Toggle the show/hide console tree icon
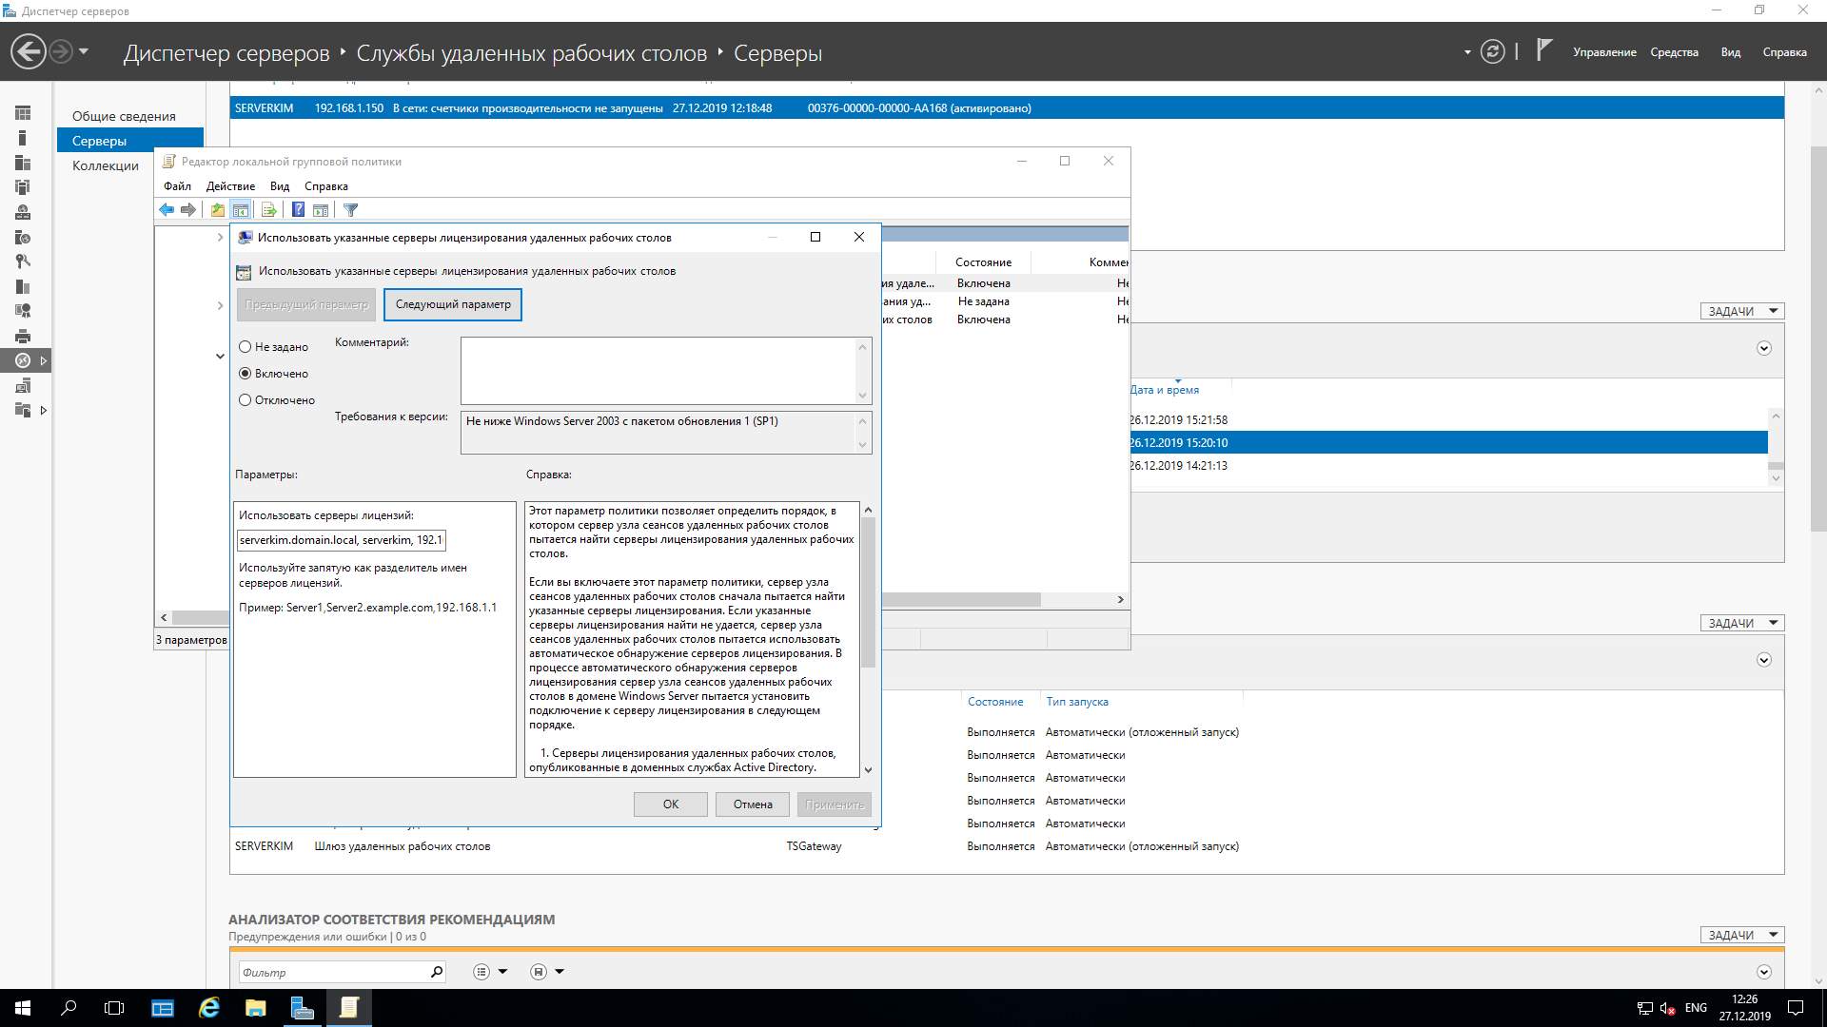1827x1027 pixels. click(241, 210)
